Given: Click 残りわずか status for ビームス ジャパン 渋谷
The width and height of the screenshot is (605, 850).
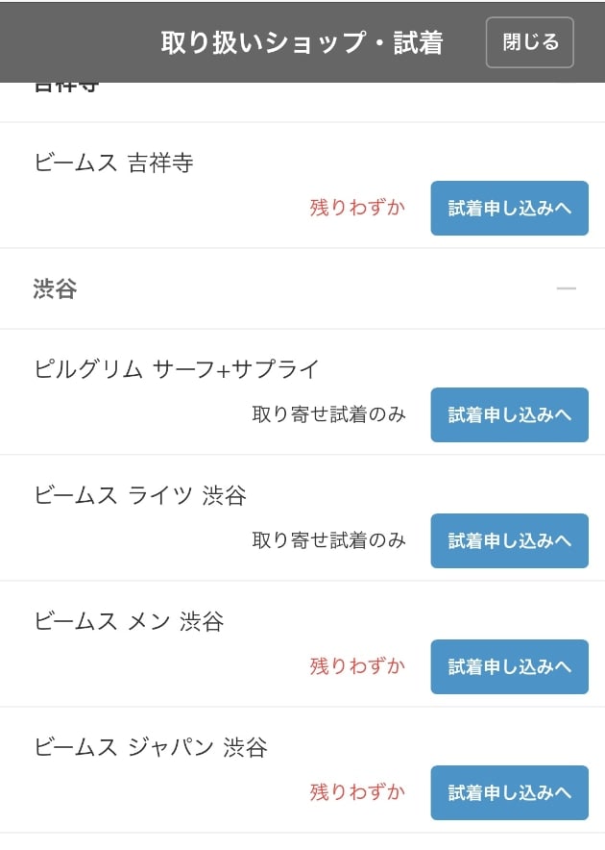Looking at the screenshot, I should click(357, 792).
